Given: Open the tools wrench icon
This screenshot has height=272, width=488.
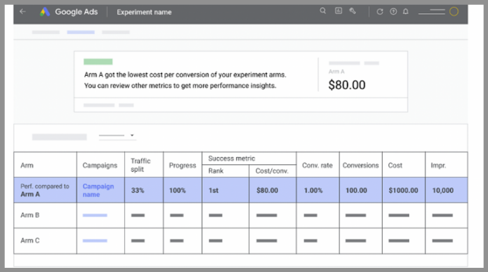Looking at the screenshot, I should point(352,11).
